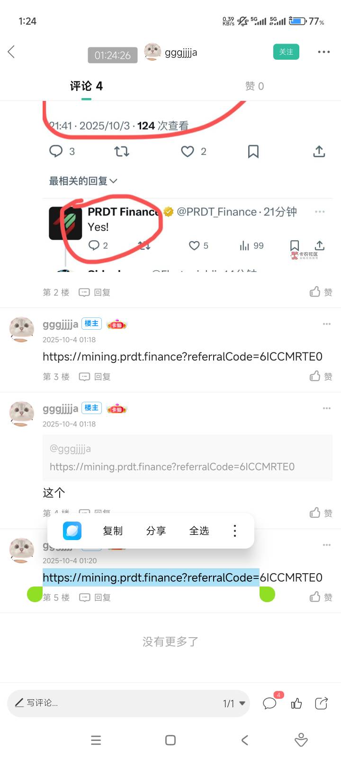Tap the thumbs-up icon in bottom bar
Viewport: 341px width, 758px height.
tap(296, 704)
